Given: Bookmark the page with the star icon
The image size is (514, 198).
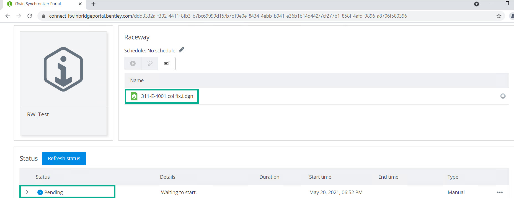Looking at the screenshot, I should pyautogui.click(x=499, y=16).
